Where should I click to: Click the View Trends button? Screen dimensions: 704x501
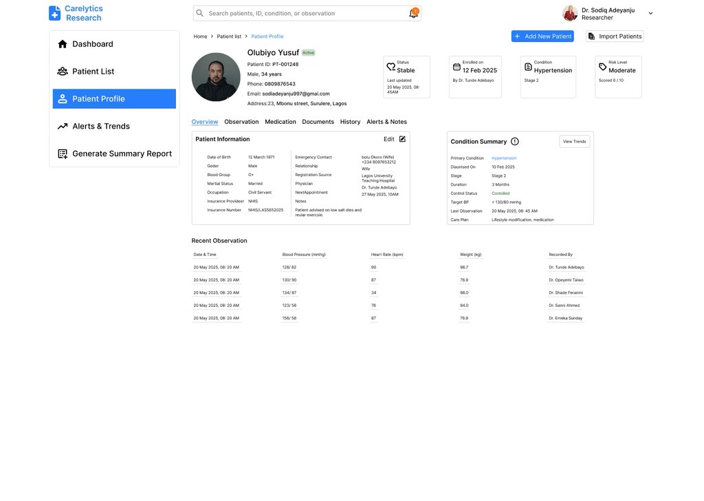coord(575,142)
